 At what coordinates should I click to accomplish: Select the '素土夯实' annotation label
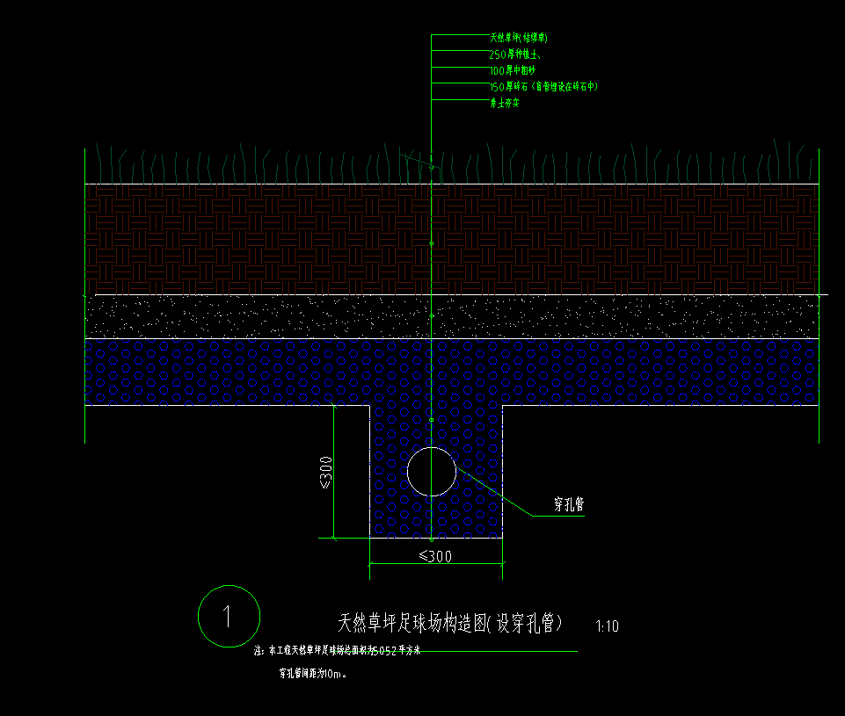(x=505, y=103)
